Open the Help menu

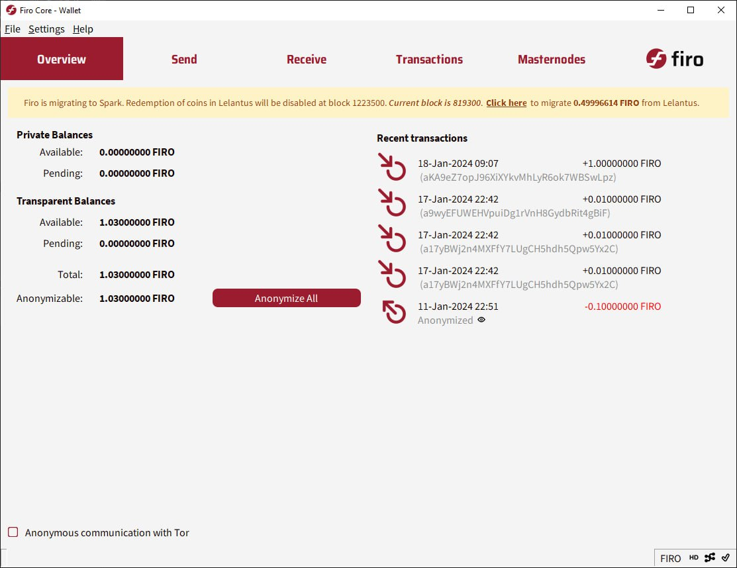click(x=83, y=29)
